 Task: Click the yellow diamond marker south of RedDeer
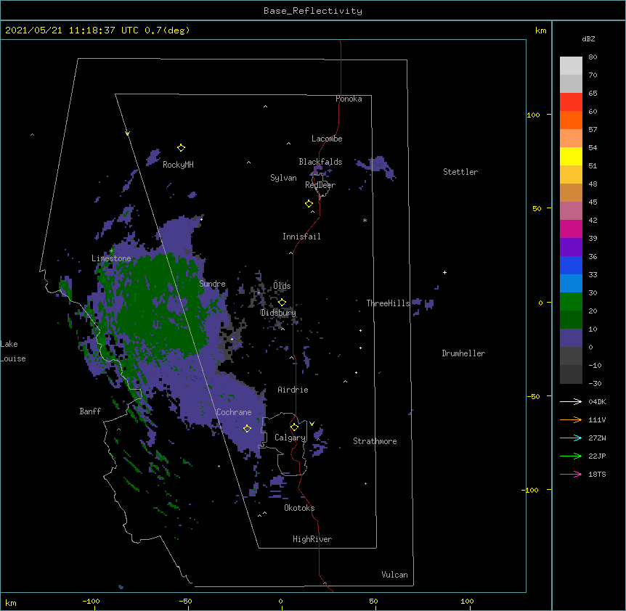[x=309, y=204]
